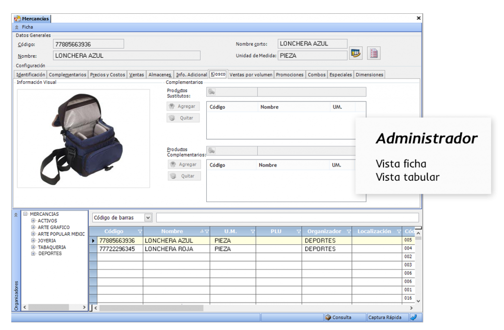Click the search field beside Código de barras
Viewport: 504px width, 330px height.
(x=287, y=218)
